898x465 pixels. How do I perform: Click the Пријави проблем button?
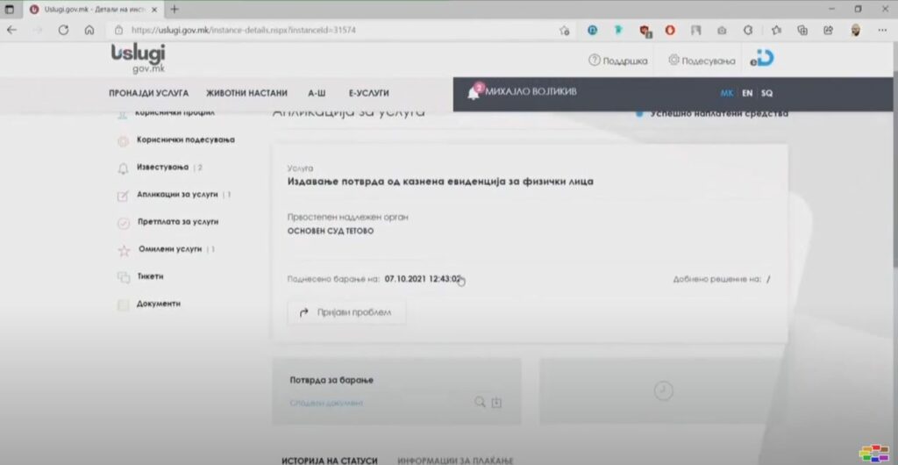point(346,311)
